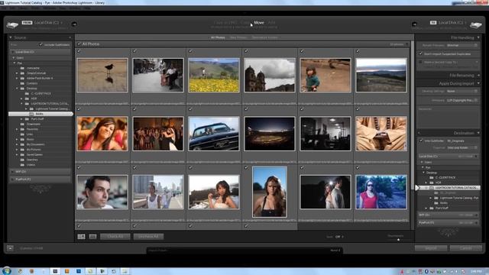The image size is (489, 275).
Task: Click the destination drive icon at top right
Action: (x=476, y=25)
